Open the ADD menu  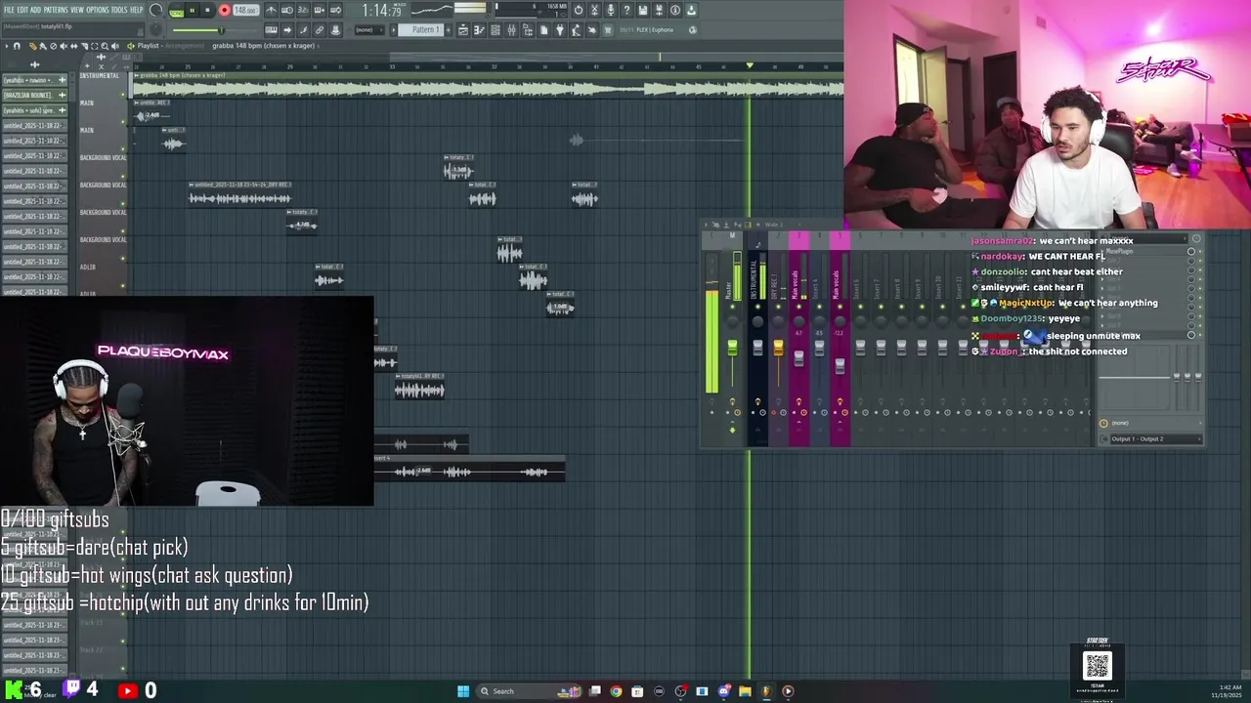(35, 10)
